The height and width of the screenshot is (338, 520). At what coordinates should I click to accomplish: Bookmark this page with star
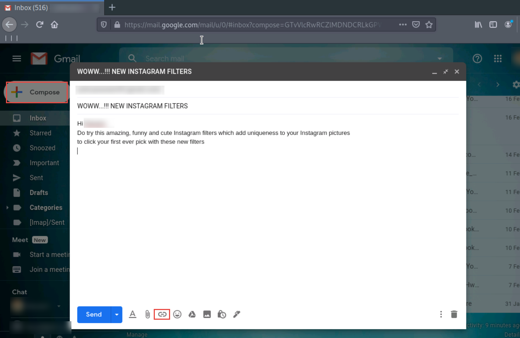tap(429, 25)
